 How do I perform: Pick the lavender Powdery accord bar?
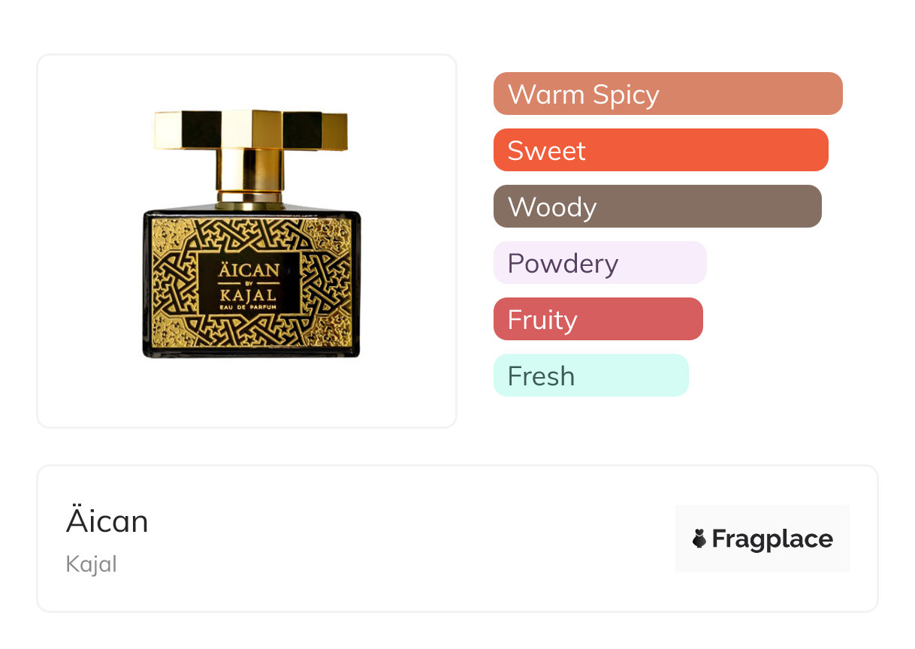[599, 263]
